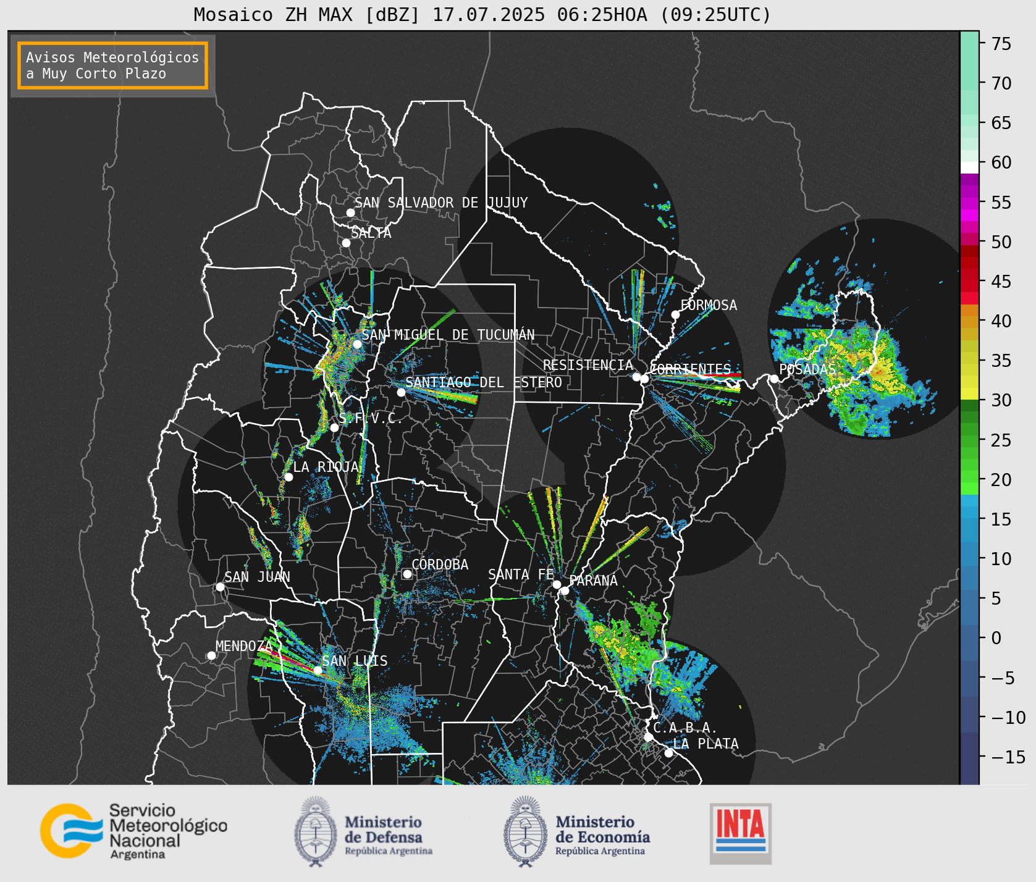Screen dimensions: 1036x882
Task: Click the white 60 dBZ band on colorbar
Action: [x=969, y=167]
